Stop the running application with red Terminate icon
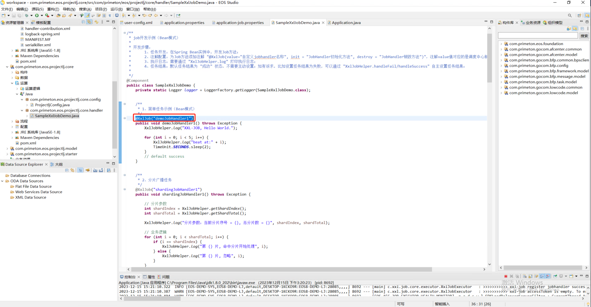591x307 pixels. [506, 276]
